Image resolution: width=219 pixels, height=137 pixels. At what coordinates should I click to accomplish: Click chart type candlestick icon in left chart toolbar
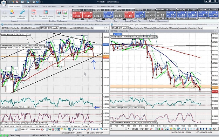pyautogui.click(x=42, y=129)
